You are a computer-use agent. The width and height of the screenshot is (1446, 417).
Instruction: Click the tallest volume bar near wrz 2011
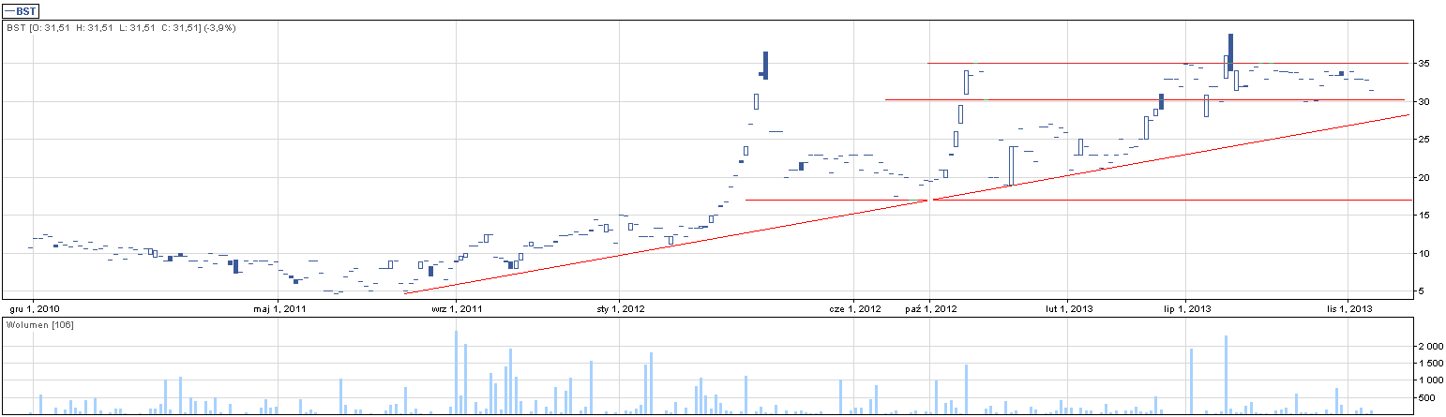456,372
